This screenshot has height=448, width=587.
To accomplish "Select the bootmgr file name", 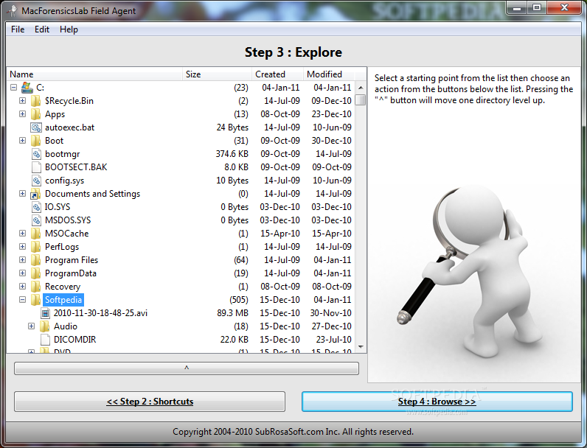I will (62, 154).
